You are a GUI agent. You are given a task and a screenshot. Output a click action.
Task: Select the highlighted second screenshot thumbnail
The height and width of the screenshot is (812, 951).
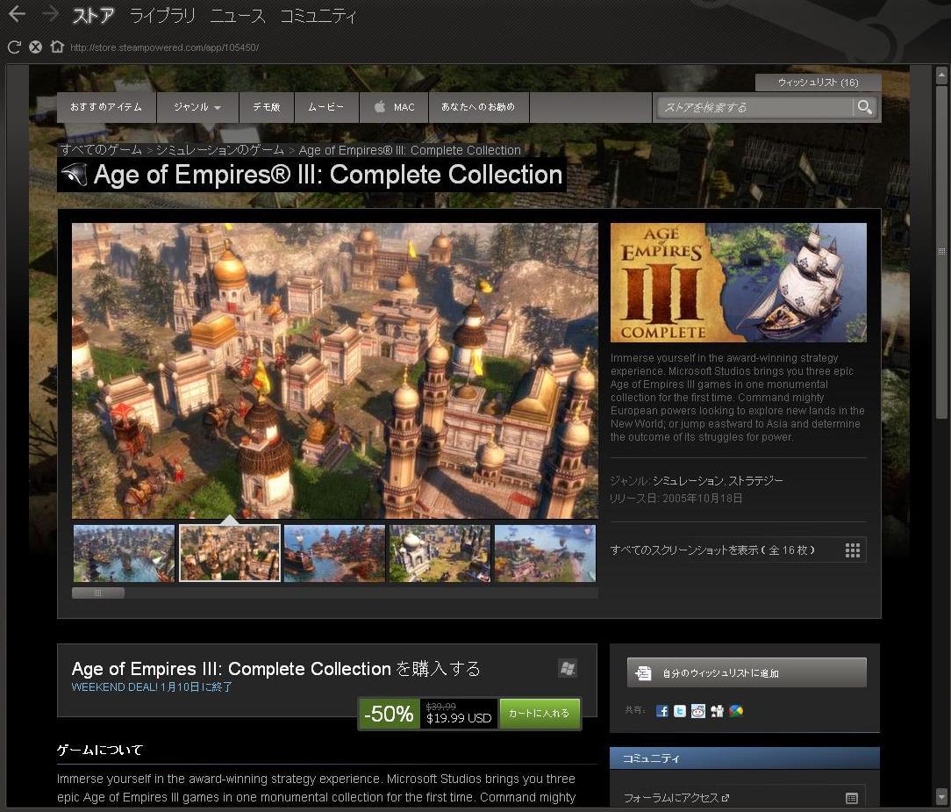(230, 553)
